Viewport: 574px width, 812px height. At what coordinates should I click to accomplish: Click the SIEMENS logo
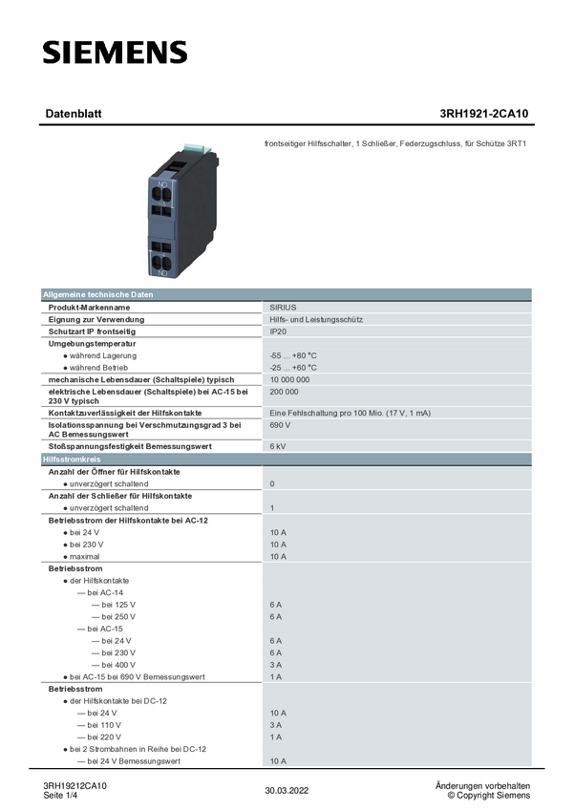(x=115, y=53)
